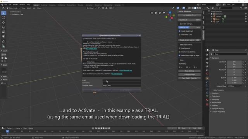Click the pan hand viewport icon

point(160,13)
